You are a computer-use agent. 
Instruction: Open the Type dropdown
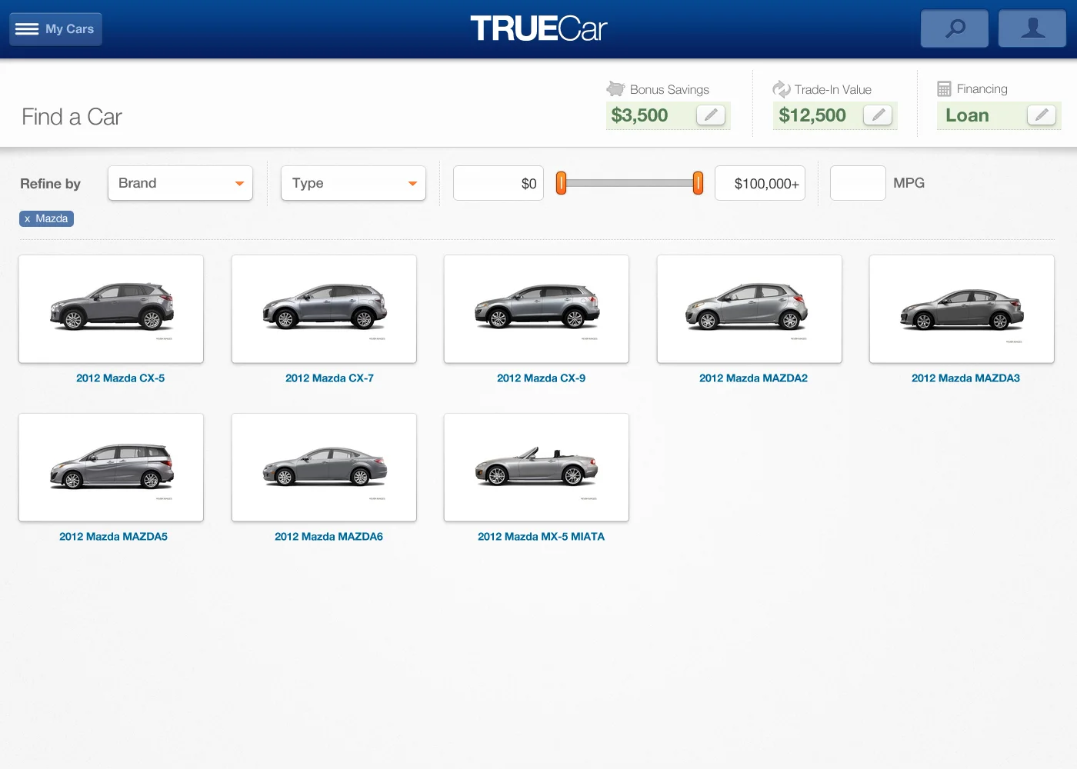pyautogui.click(x=353, y=183)
